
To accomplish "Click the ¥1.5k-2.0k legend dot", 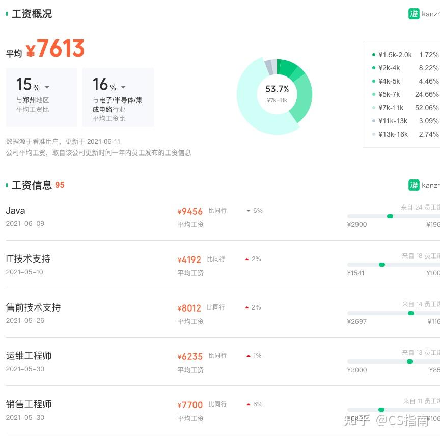I will (x=374, y=55).
